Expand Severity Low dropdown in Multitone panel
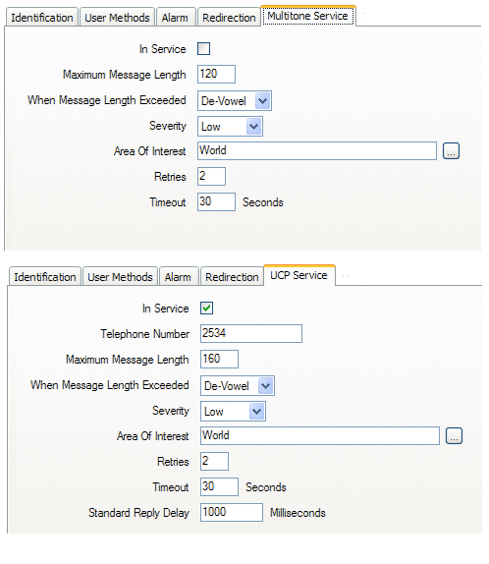 (x=230, y=126)
